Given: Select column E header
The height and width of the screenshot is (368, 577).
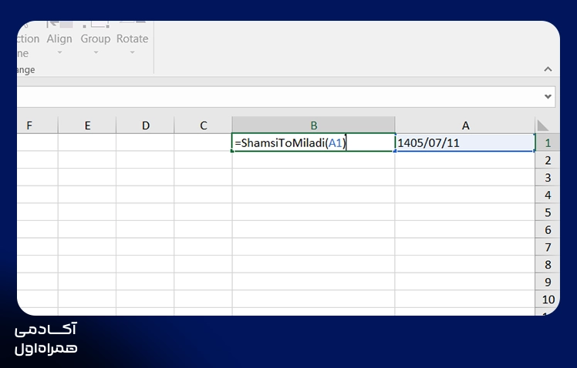Looking at the screenshot, I should 87,125.
